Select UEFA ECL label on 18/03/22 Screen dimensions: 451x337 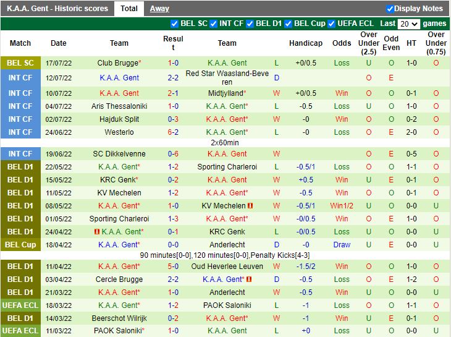point(20,305)
